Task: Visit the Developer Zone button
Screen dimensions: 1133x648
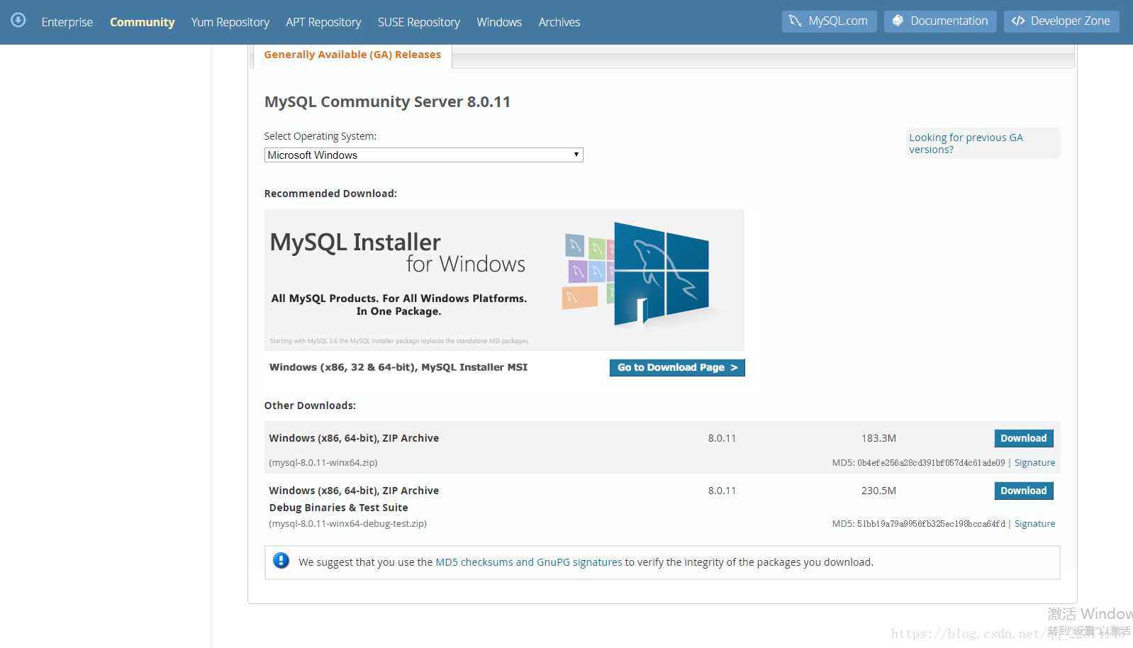Action: point(1061,21)
